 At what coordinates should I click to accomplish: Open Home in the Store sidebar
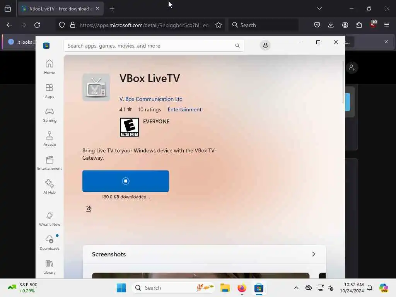point(49,67)
